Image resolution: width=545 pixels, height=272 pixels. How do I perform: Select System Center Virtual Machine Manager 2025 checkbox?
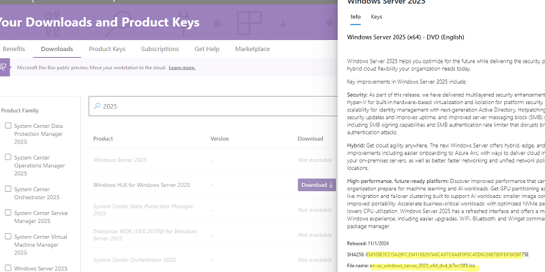[7, 237]
